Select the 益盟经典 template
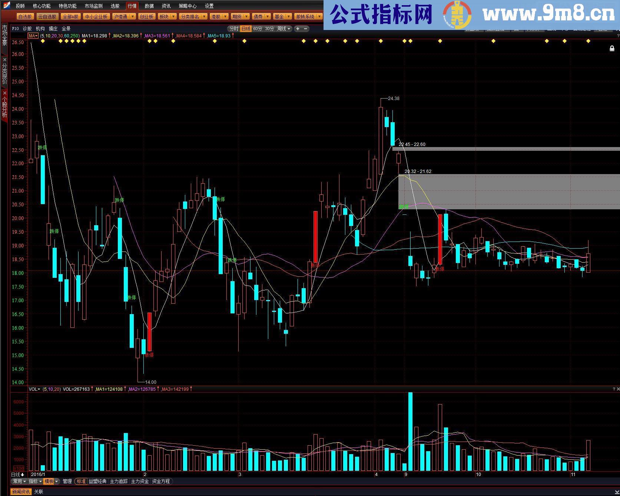620x496 pixels. click(97, 481)
